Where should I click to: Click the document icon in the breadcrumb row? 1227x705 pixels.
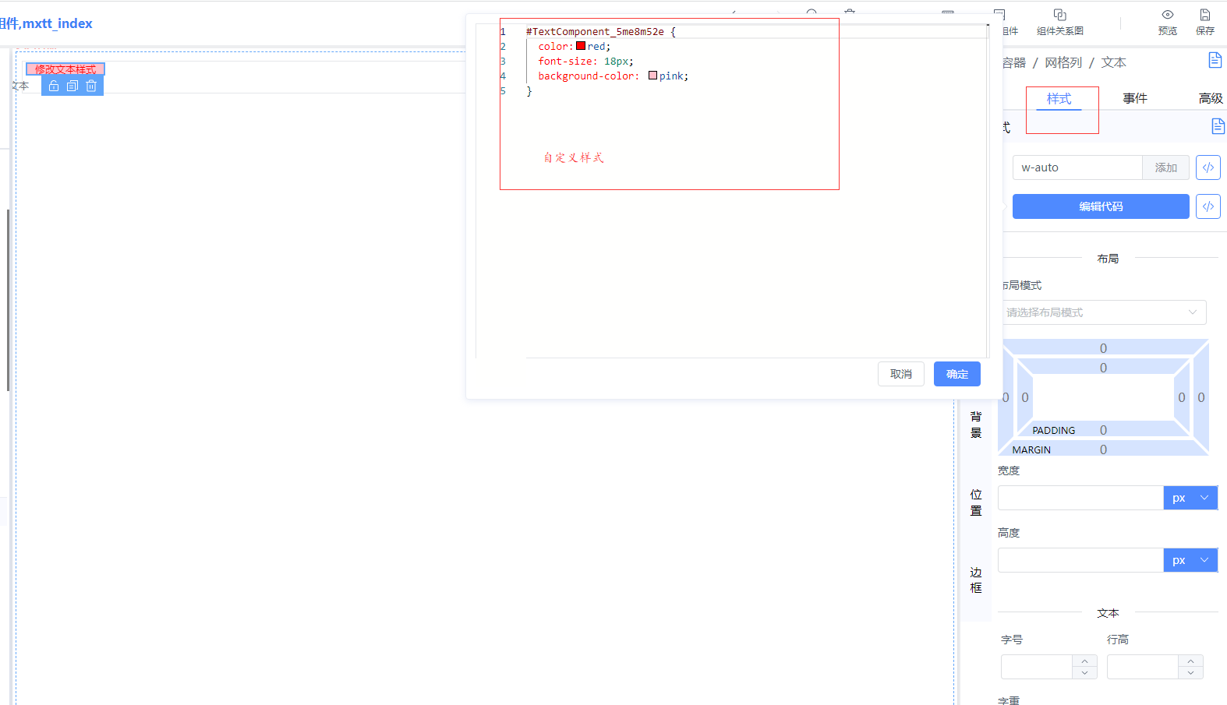point(1215,60)
